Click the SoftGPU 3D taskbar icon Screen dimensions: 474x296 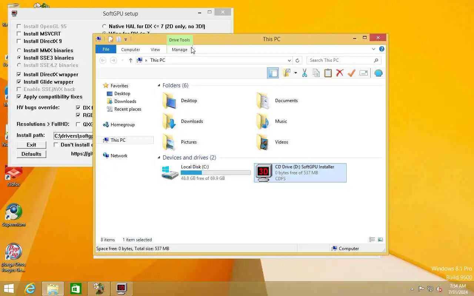pos(121,288)
